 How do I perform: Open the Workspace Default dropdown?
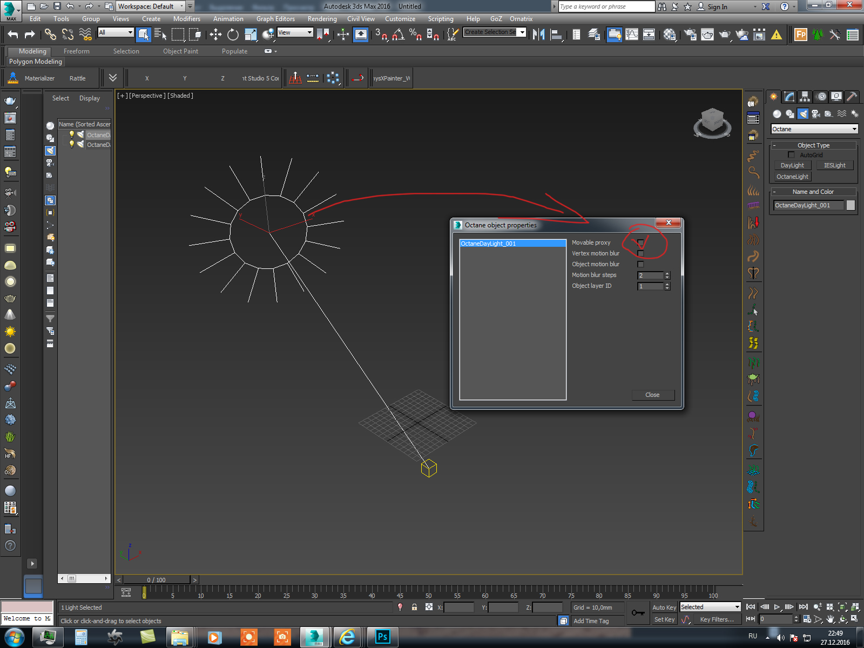[x=151, y=6]
